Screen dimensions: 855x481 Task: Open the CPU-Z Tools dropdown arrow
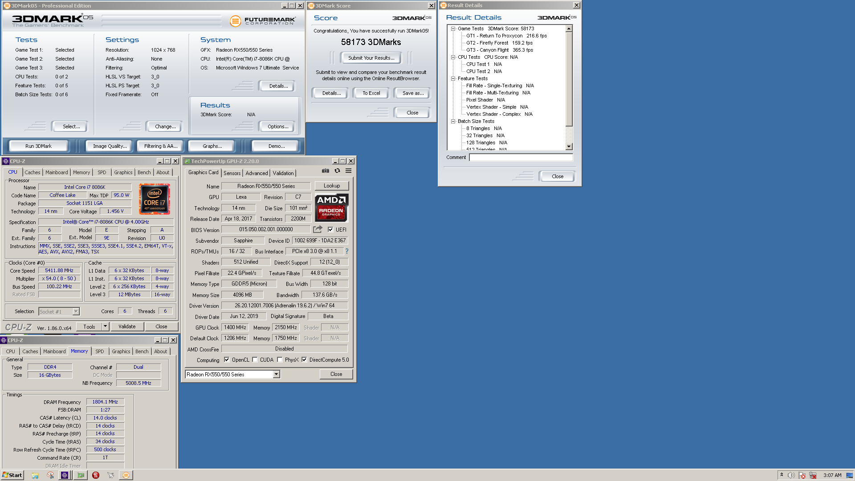(106, 326)
